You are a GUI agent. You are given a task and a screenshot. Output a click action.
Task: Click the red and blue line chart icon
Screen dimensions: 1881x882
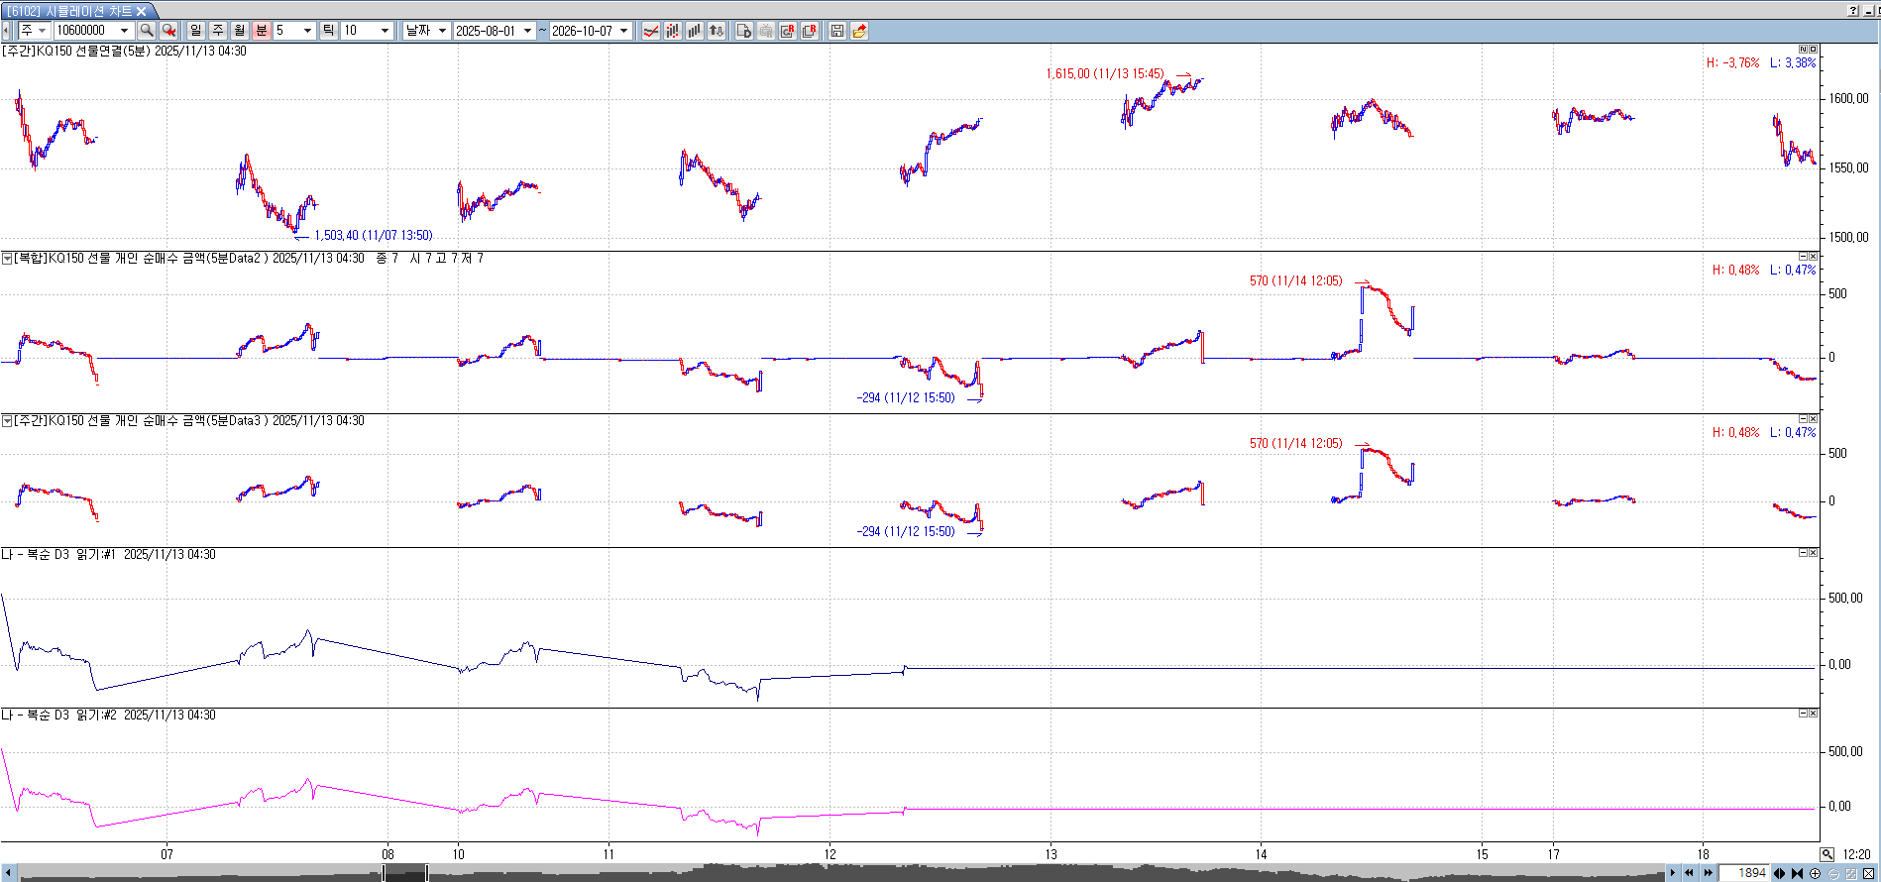point(651,31)
